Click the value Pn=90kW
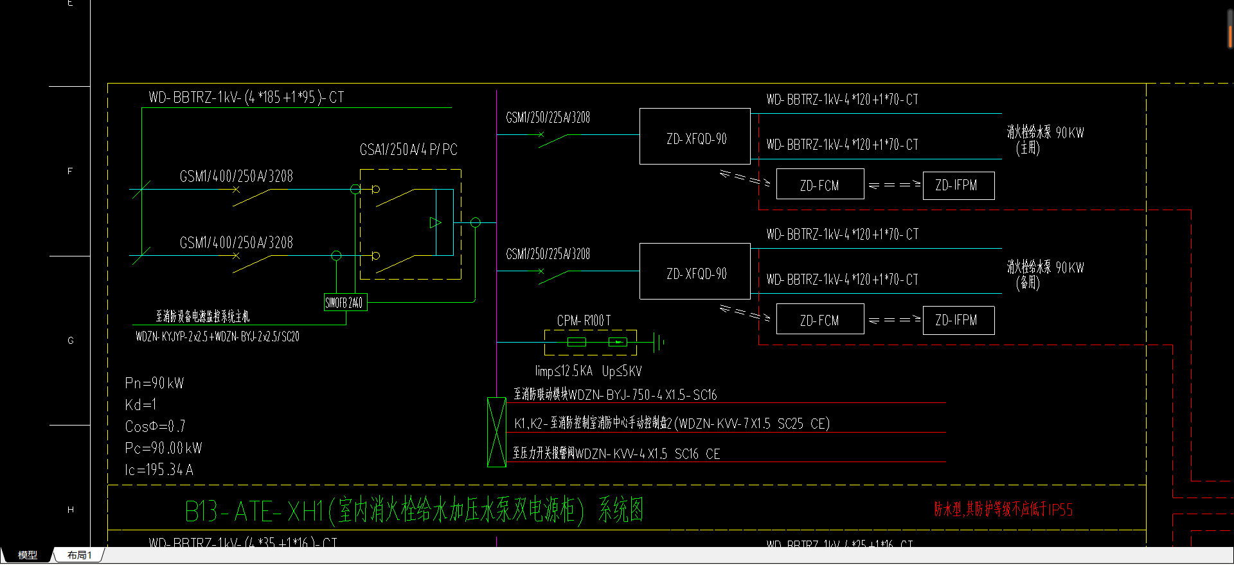Viewport: 1234px width, 565px height. click(x=154, y=383)
